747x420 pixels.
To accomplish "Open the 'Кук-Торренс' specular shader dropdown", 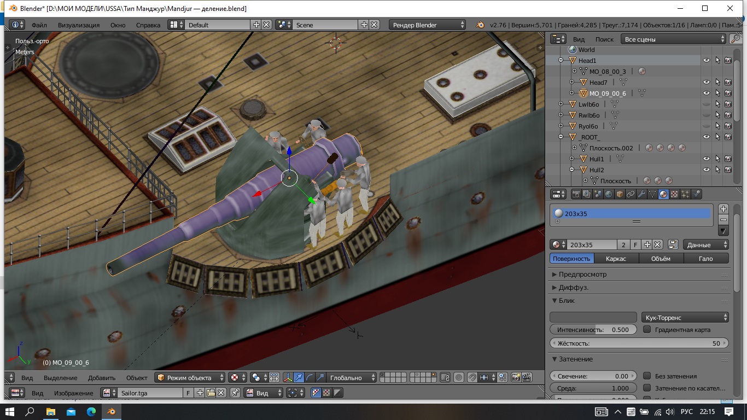I will pyautogui.click(x=685, y=317).
